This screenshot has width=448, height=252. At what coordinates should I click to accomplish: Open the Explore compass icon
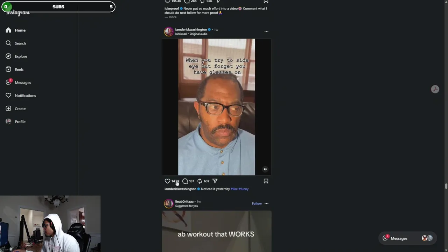coord(8,56)
